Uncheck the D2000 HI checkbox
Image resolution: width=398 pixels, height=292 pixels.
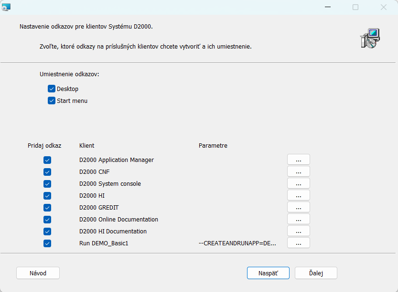[x=47, y=196]
